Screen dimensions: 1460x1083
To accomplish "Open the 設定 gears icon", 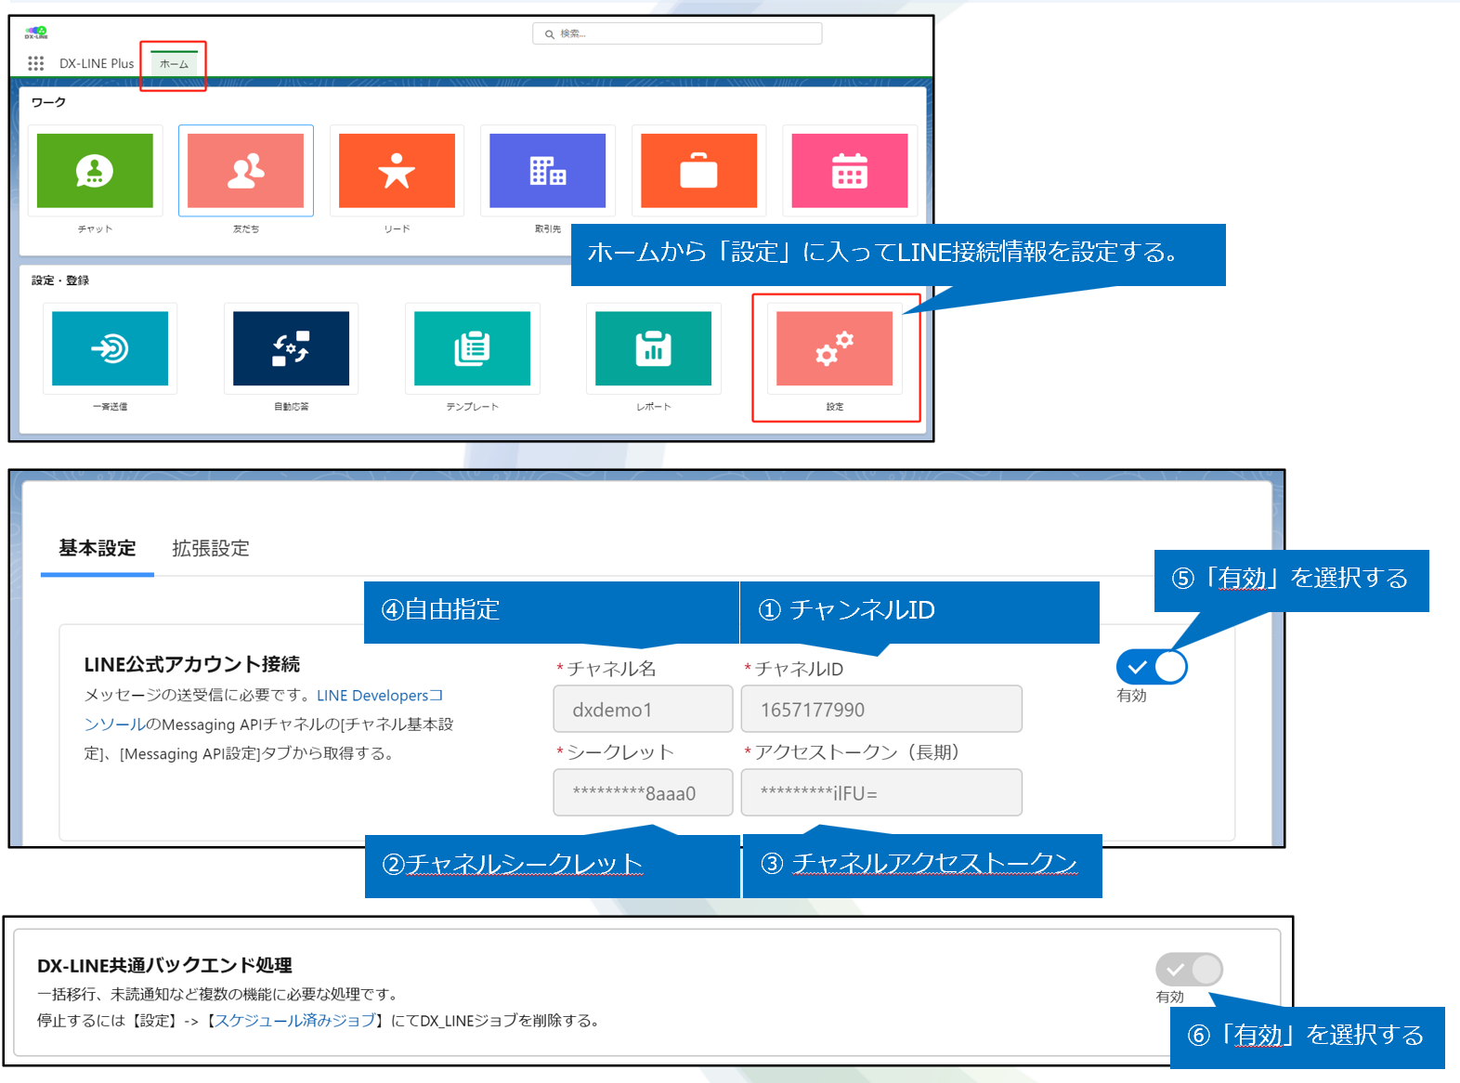I will click(834, 348).
